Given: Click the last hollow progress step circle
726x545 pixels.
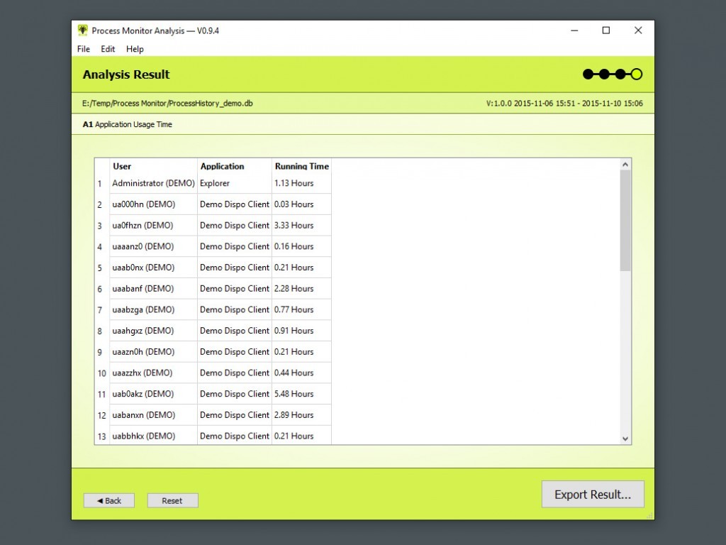Looking at the screenshot, I should [636, 75].
